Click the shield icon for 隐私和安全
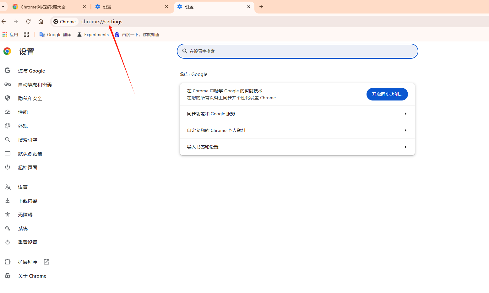This screenshot has width=489, height=293. click(x=8, y=98)
